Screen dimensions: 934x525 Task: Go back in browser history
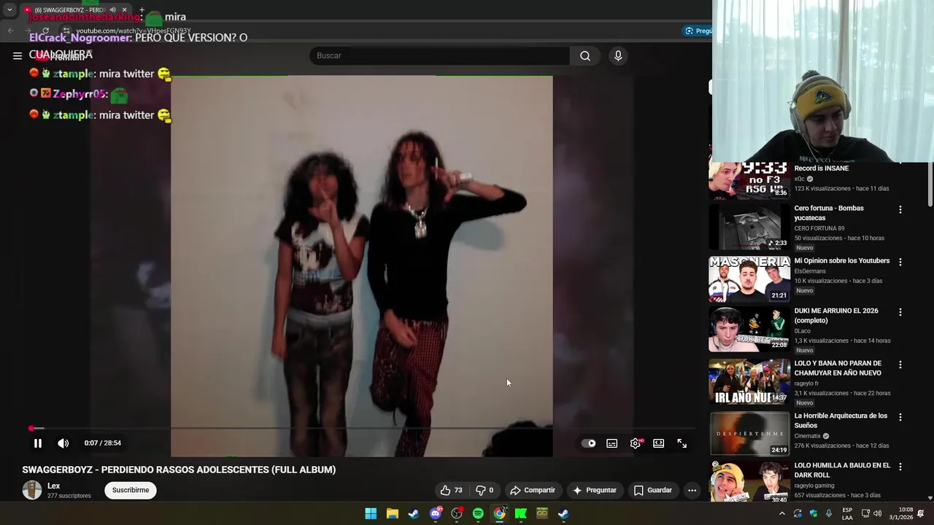point(10,31)
